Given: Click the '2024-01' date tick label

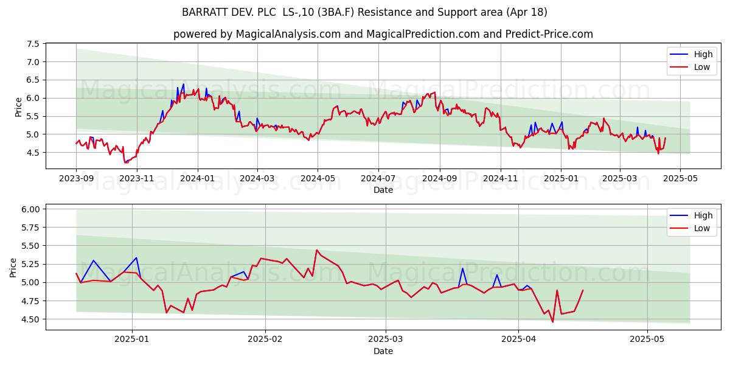Looking at the screenshot, I should point(197,178).
